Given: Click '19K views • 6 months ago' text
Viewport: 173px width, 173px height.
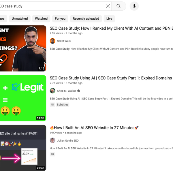Looking at the screenshot, I should point(66,133).
